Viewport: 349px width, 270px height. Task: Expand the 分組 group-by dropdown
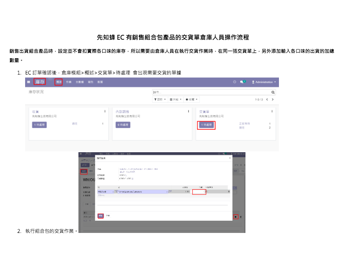tap(175, 99)
